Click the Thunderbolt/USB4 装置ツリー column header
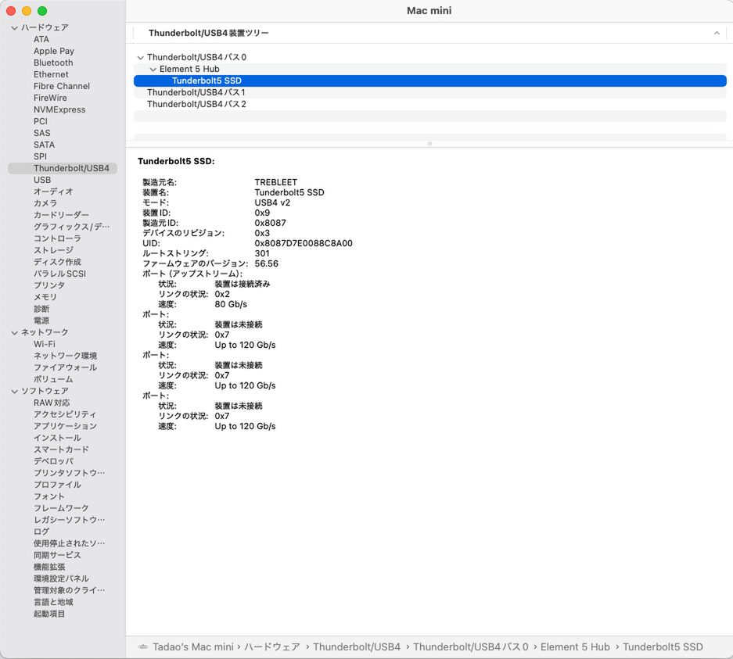The height and width of the screenshot is (659, 733). (209, 34)
